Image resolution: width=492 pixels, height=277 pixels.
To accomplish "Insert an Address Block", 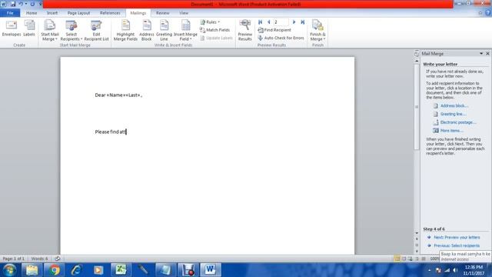I will 147,31.
